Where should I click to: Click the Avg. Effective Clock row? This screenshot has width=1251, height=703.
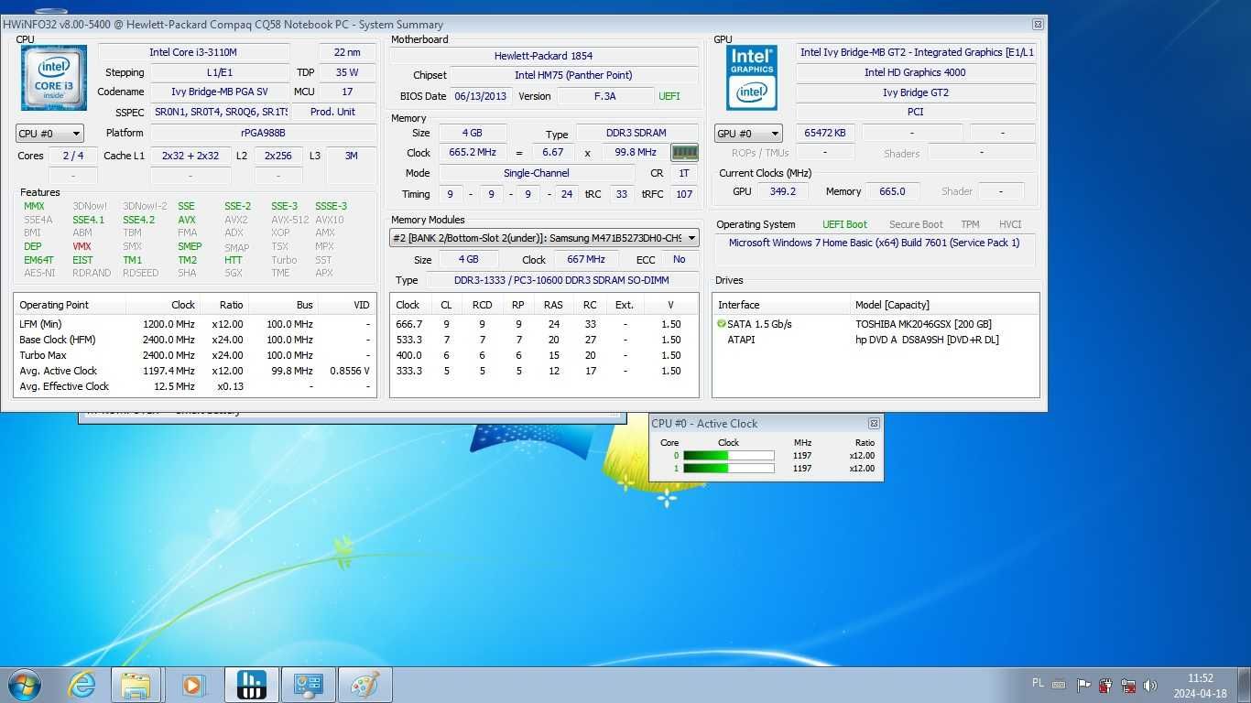pyautogui.click(x=195, y=386)
